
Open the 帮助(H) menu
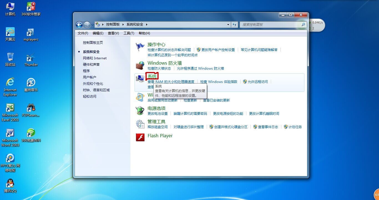click(144, 33)
